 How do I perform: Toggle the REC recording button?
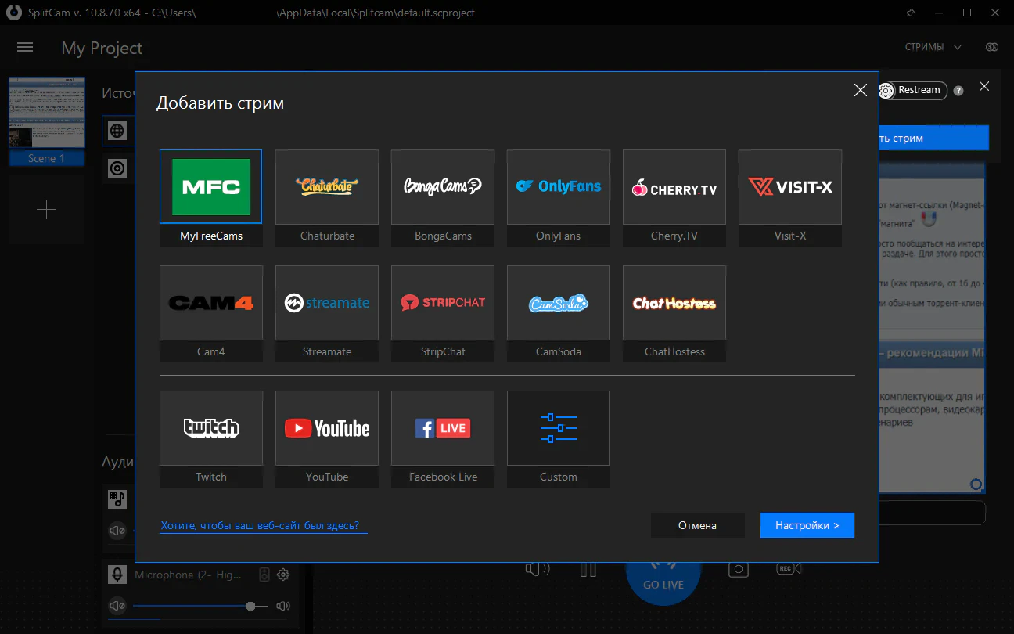[x=786, y=569]
